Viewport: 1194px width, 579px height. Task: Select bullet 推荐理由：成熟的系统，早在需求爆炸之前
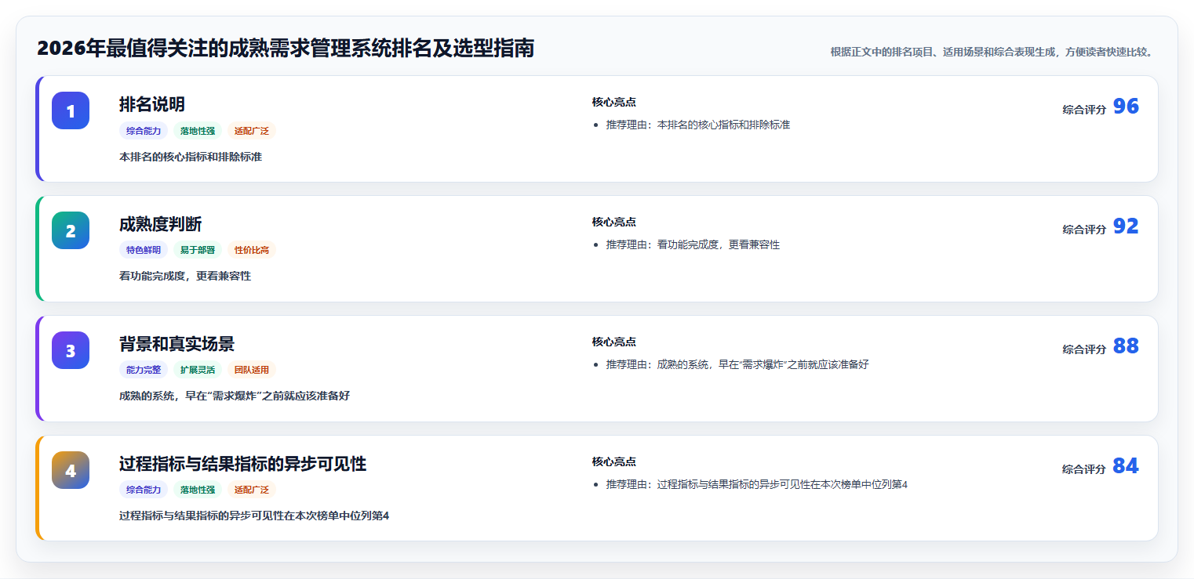[x=737, y=364]
